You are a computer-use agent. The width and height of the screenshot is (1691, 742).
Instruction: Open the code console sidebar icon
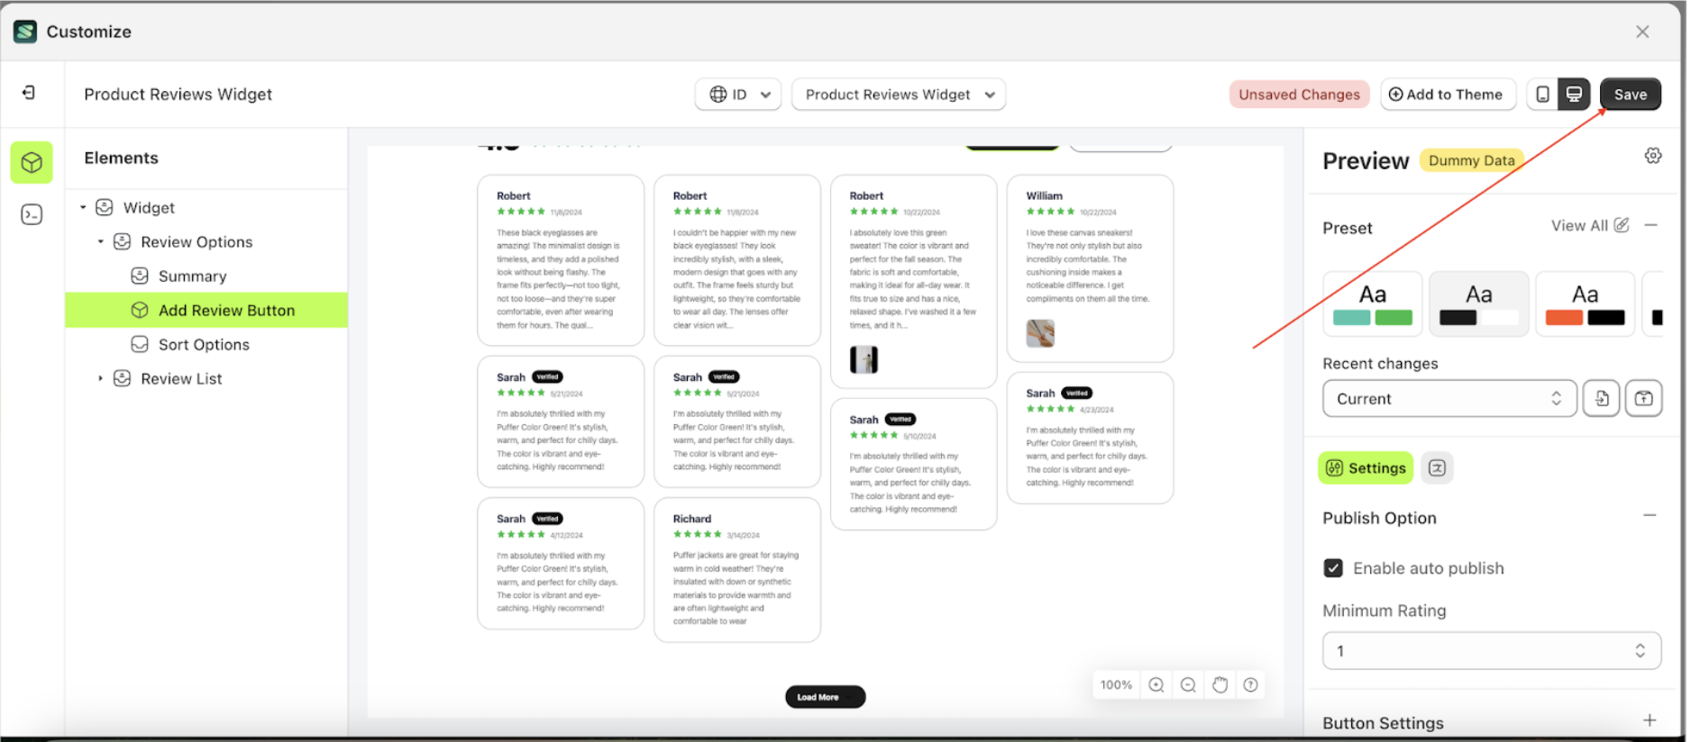32,214
